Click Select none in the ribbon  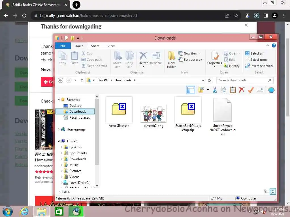coord(256,60)
